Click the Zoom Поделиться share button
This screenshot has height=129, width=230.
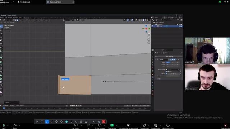click(x=112, y=126)
